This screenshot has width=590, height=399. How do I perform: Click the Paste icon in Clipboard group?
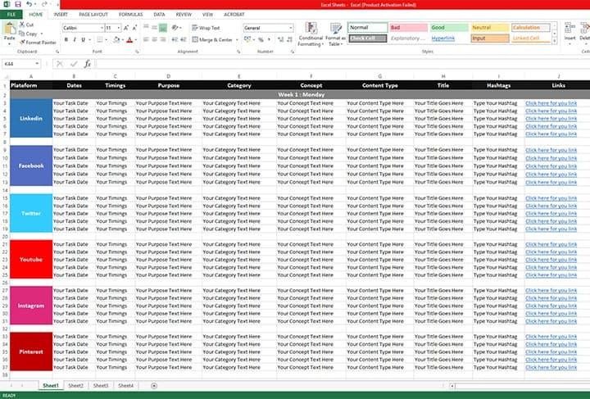click(x=9, y=30)
